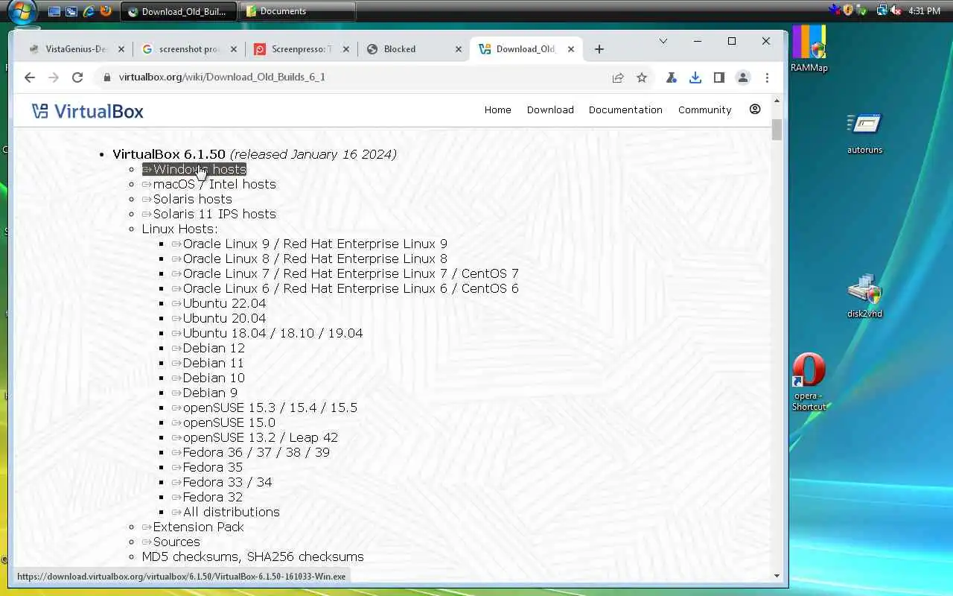Open the RAMMap desktop icon
The height and width of the screenshot is (596, 953).
point(809,48)
